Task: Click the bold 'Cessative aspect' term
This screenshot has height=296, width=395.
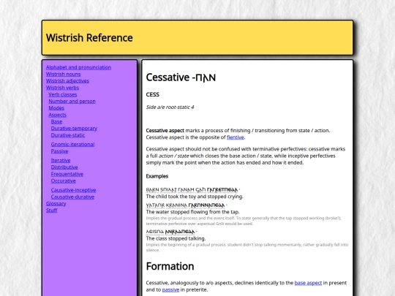Action: pyautogui.click(x=165, y=131)
